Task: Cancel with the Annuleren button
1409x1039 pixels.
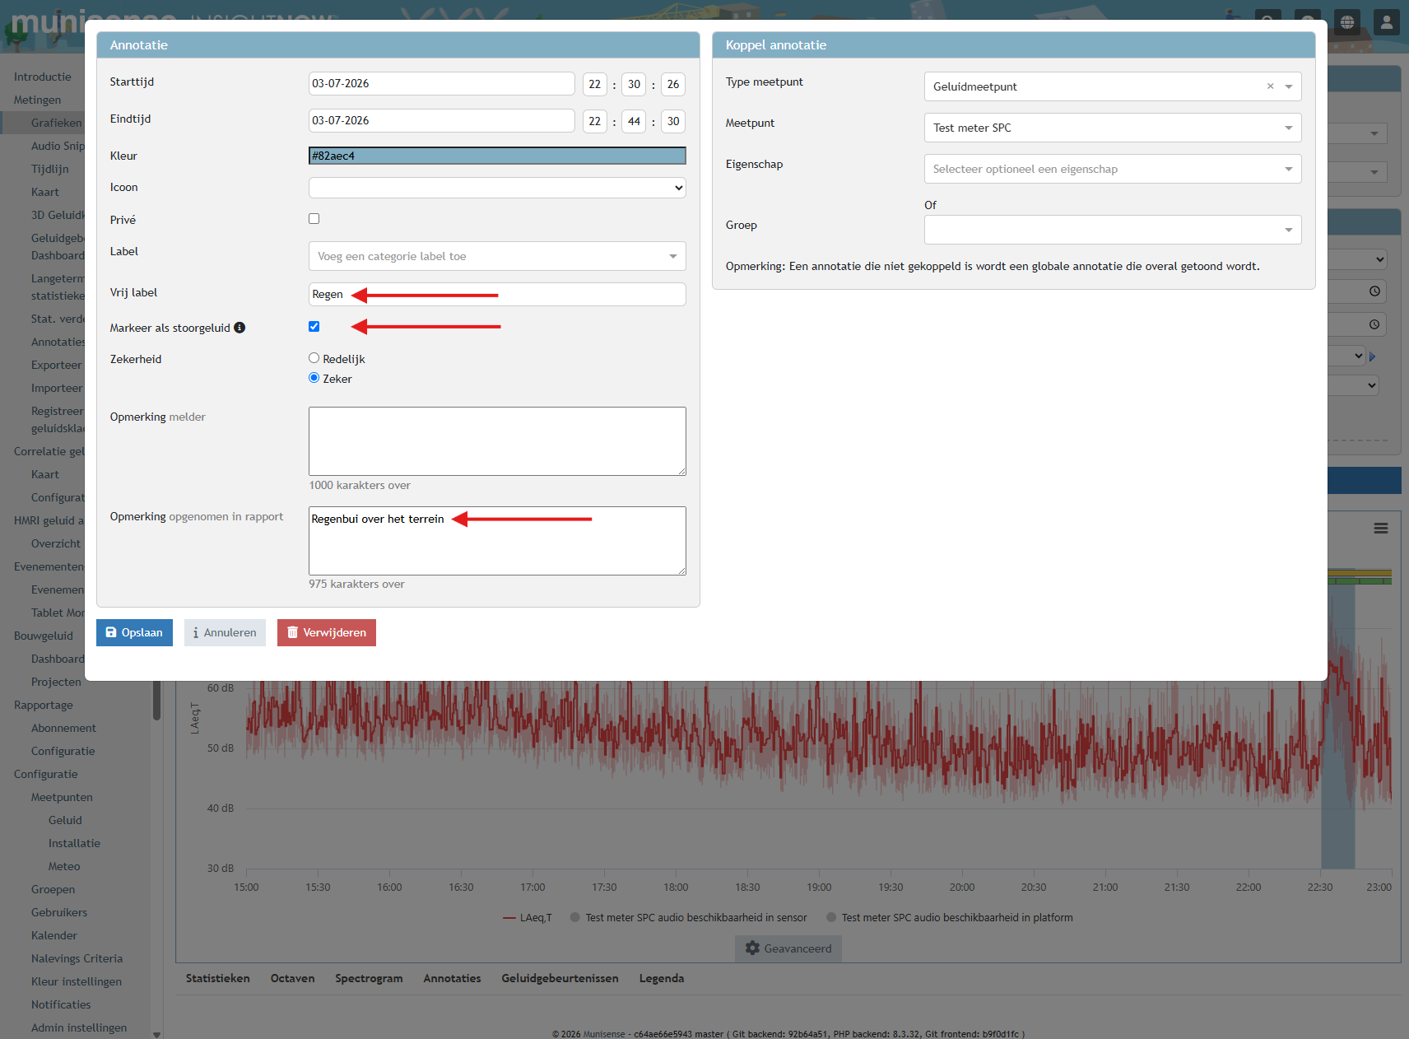Action: pos(225,632)
